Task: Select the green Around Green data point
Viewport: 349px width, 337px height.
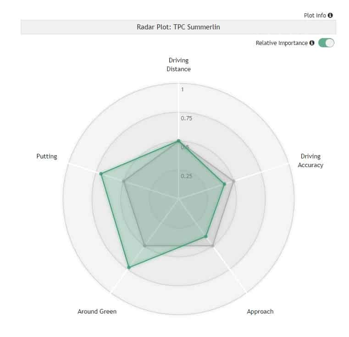Action: [129, 267]
